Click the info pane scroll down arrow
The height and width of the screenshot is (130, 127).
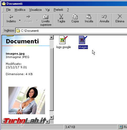pyautogui.click(x=52, y=117)
